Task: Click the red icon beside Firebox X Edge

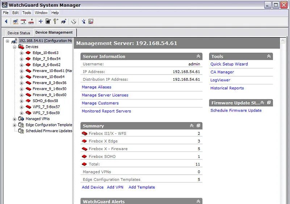Action: coord(84,141)
